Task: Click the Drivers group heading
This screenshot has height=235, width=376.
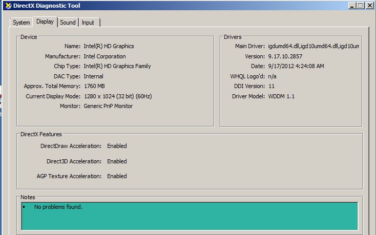Action: (233, 37)
